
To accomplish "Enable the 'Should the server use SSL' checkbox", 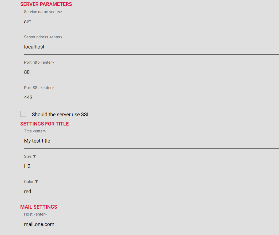I will 23,114.
